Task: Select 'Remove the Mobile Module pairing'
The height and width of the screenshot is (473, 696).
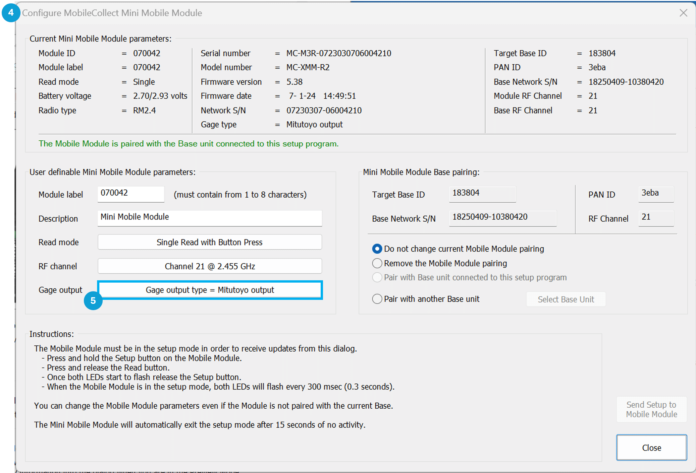Action: pyautogui.click(x=377, y=263)
